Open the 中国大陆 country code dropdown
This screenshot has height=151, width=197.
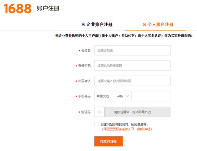click(x=113, y=96)
